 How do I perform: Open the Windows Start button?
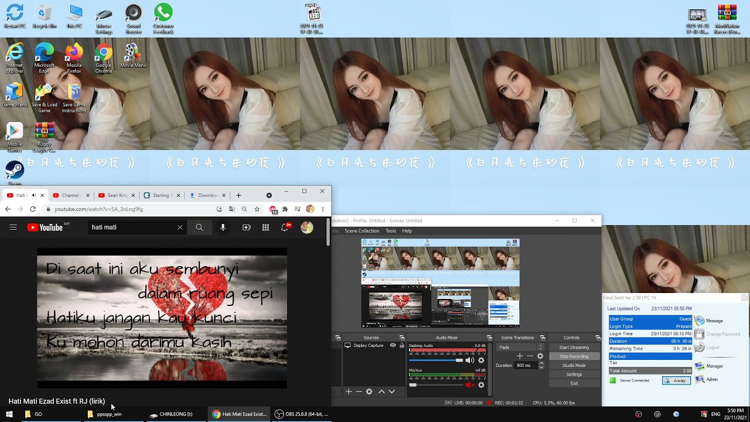[9, 414]
